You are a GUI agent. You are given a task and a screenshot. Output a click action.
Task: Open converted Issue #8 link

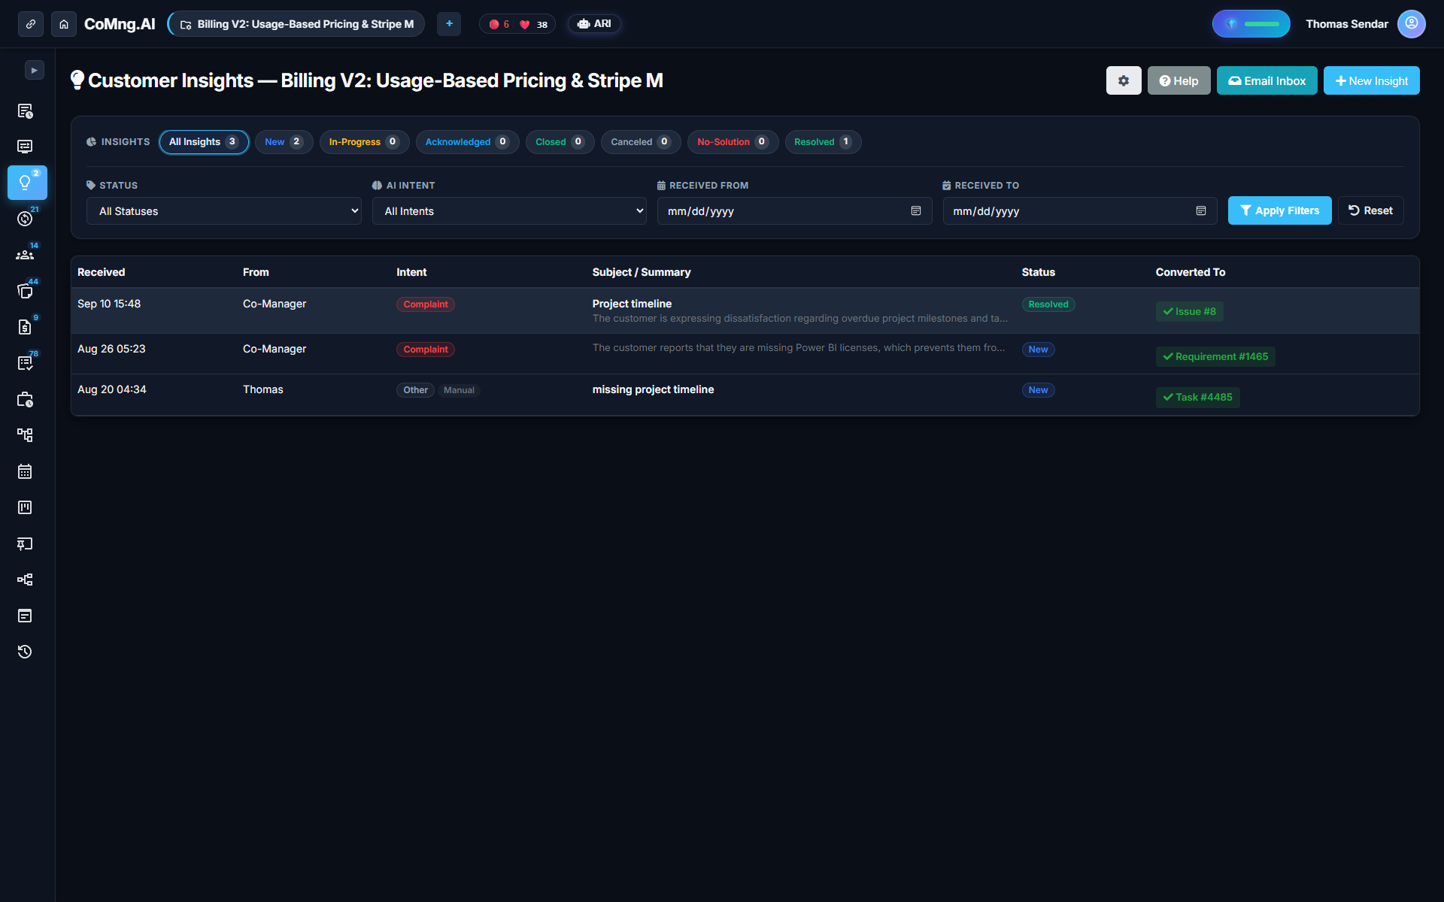pos(1189,311)
